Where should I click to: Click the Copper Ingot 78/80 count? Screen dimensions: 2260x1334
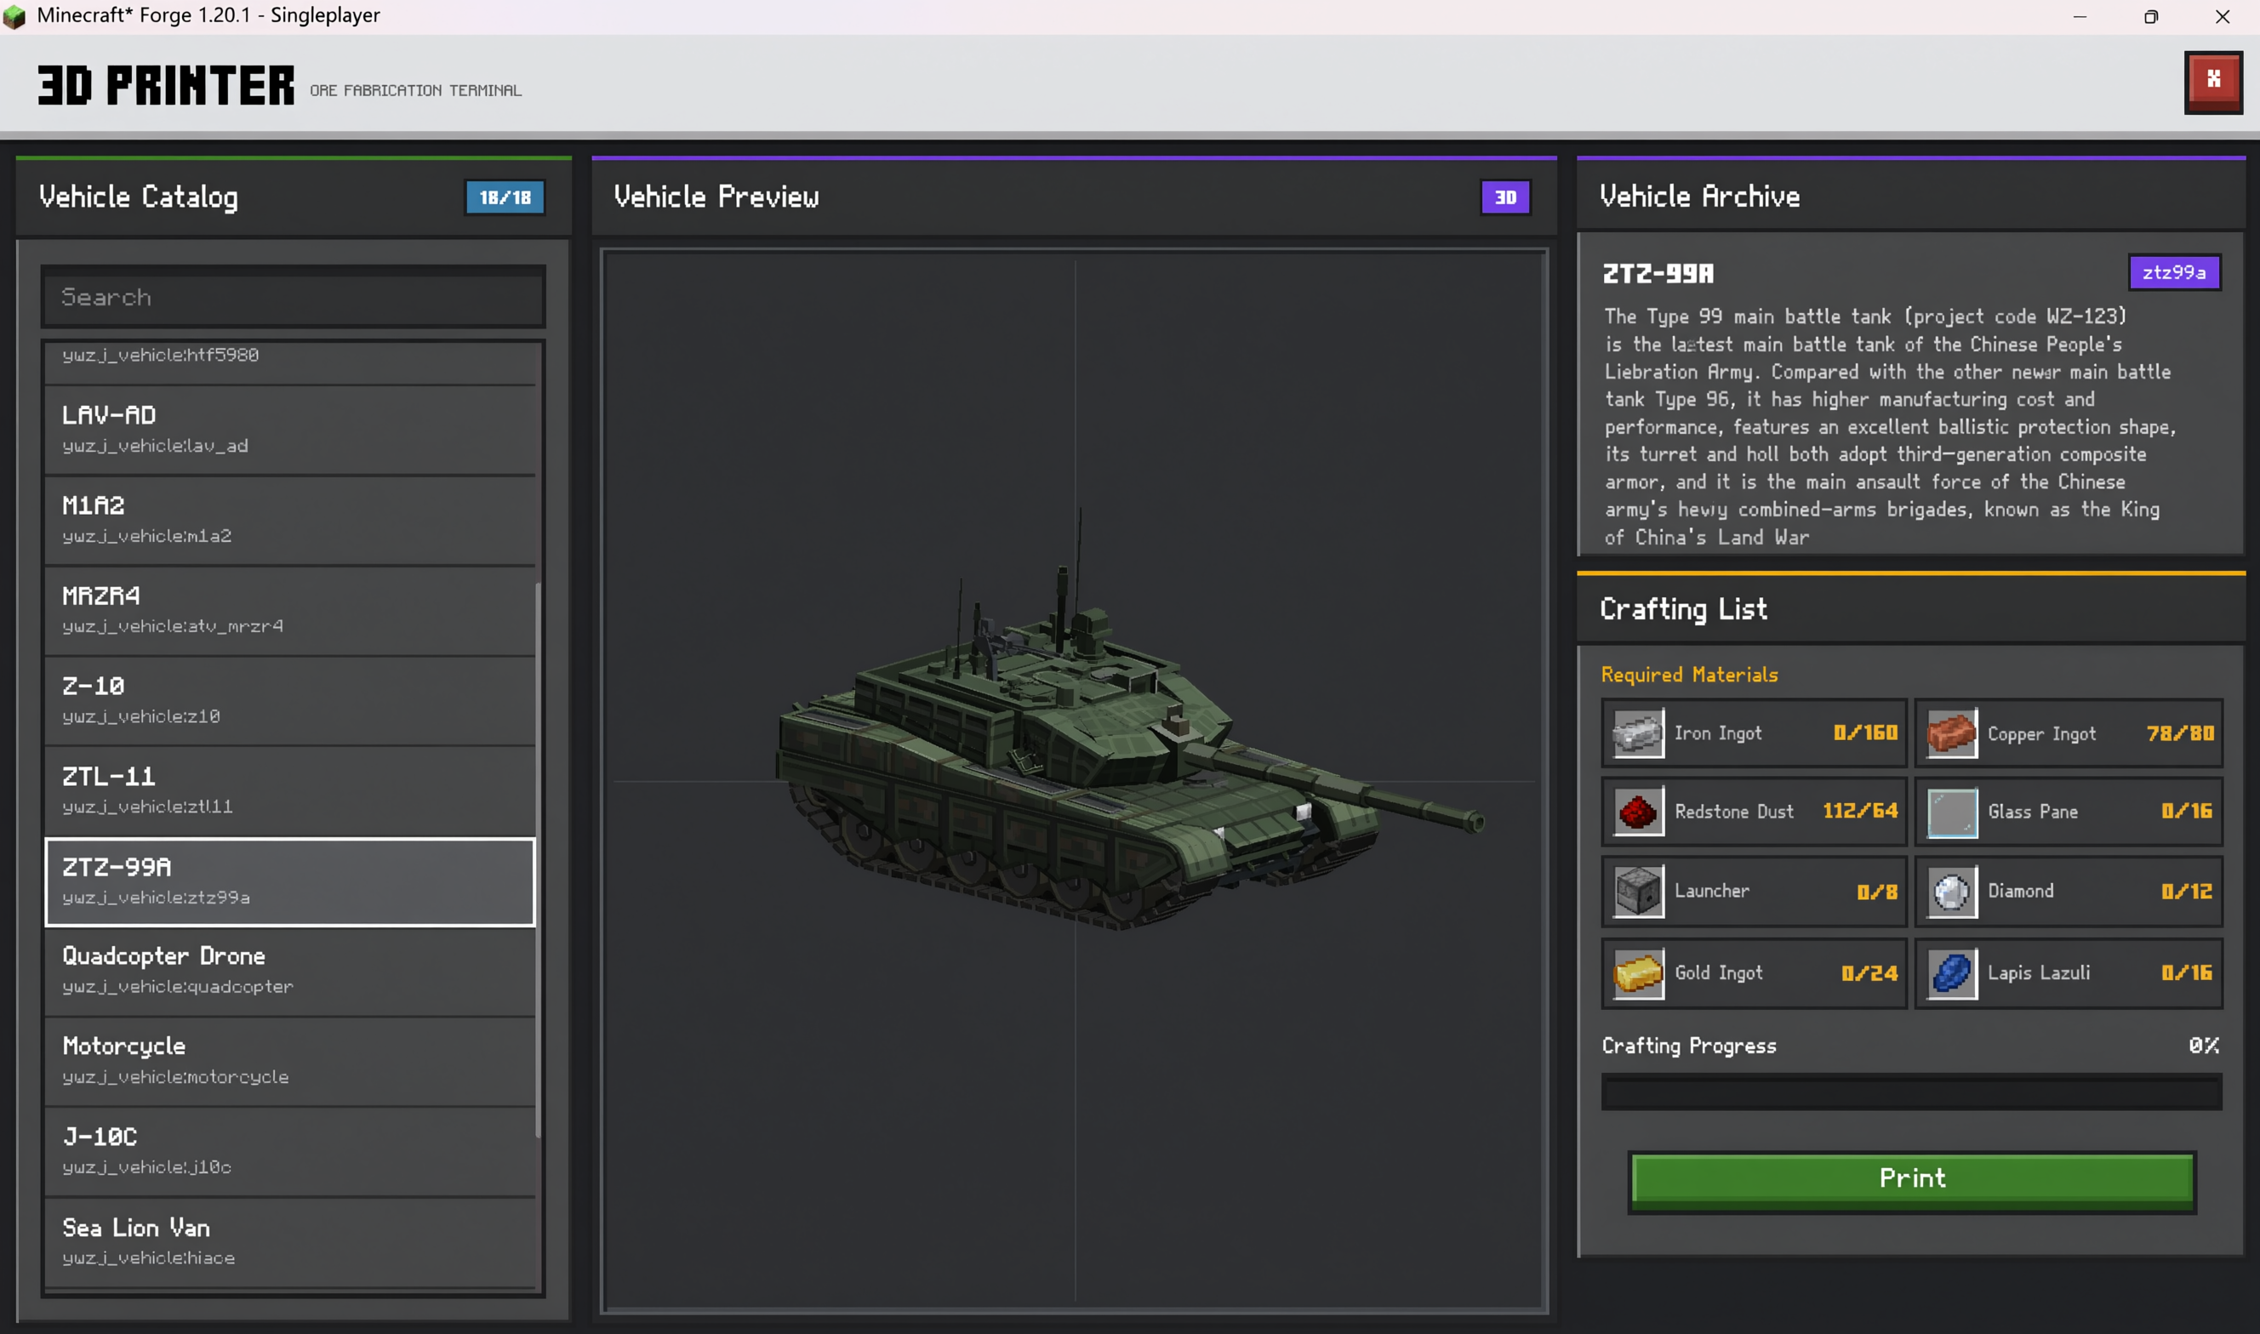[2180, 733]
